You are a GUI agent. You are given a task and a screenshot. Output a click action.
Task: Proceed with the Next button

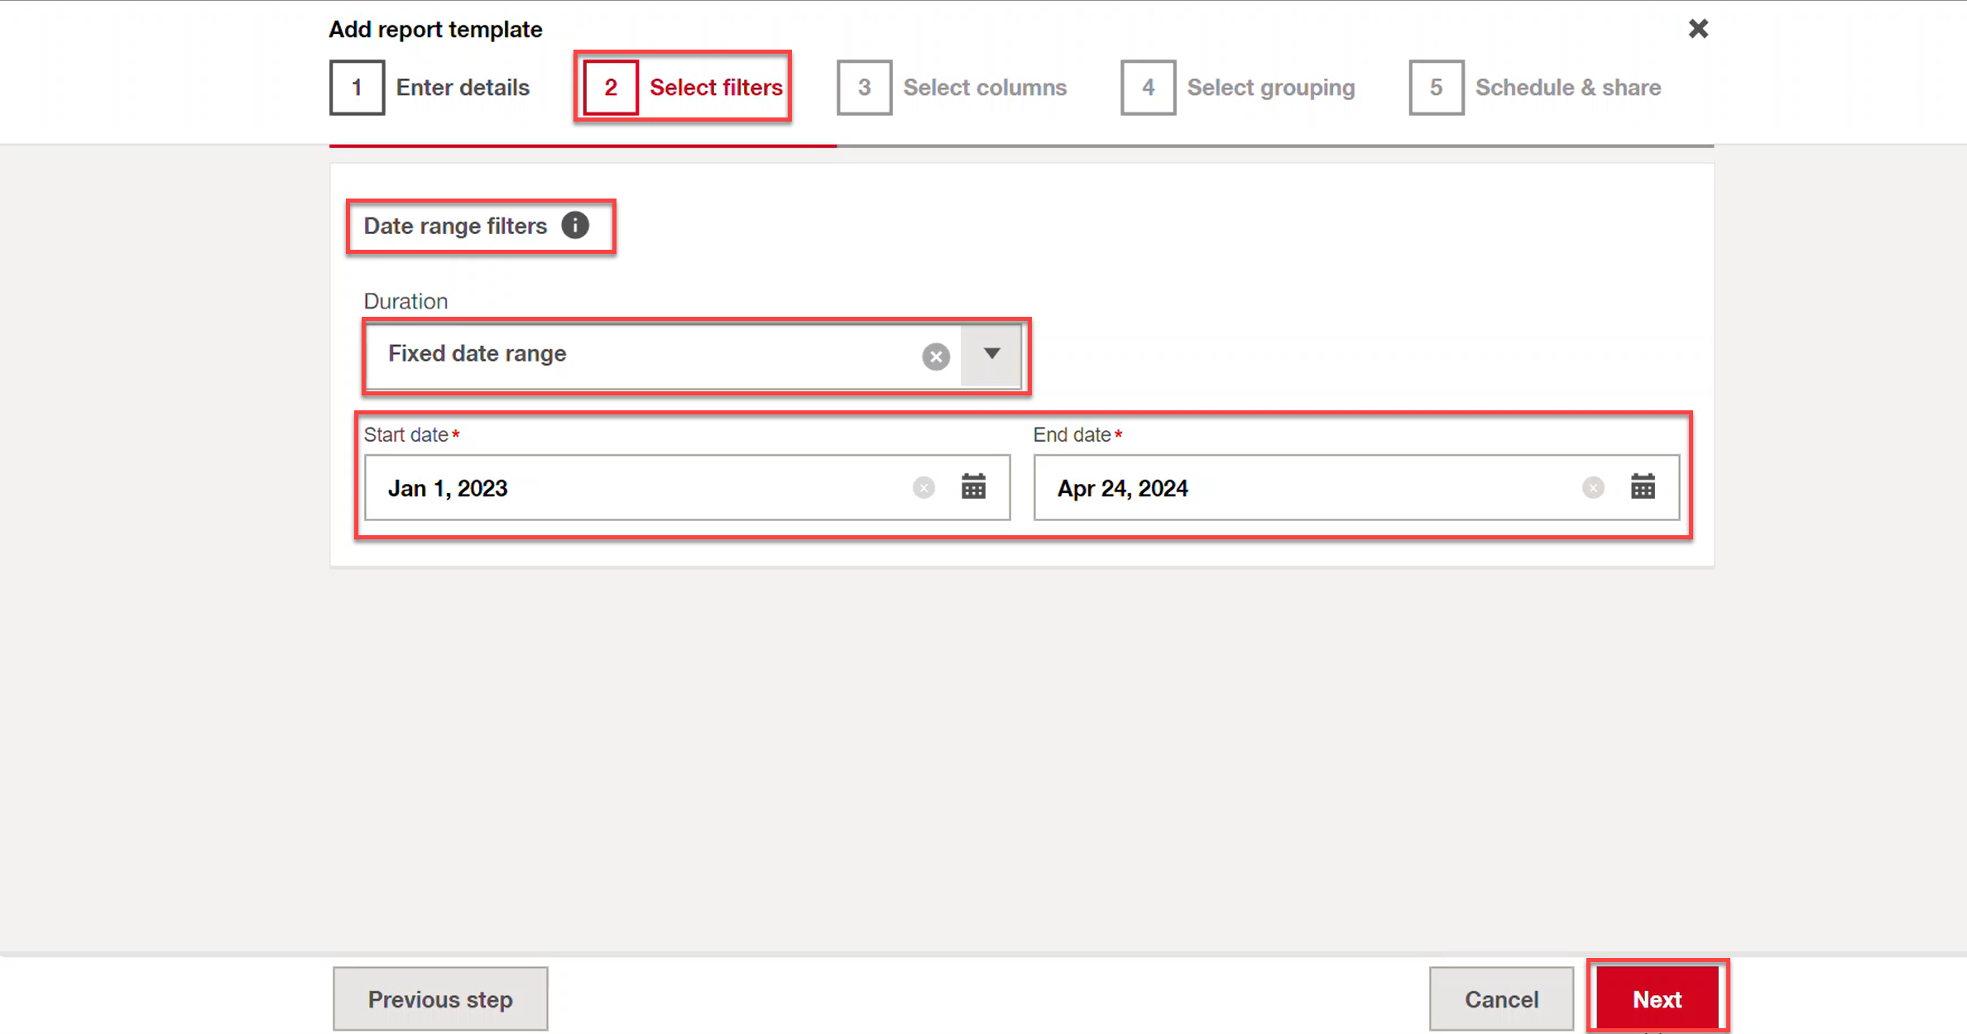[1657, 998]
